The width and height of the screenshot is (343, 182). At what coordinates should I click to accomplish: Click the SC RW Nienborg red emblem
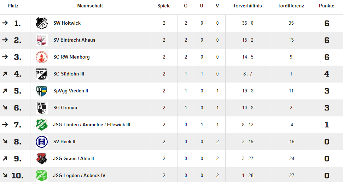[42, 57]
